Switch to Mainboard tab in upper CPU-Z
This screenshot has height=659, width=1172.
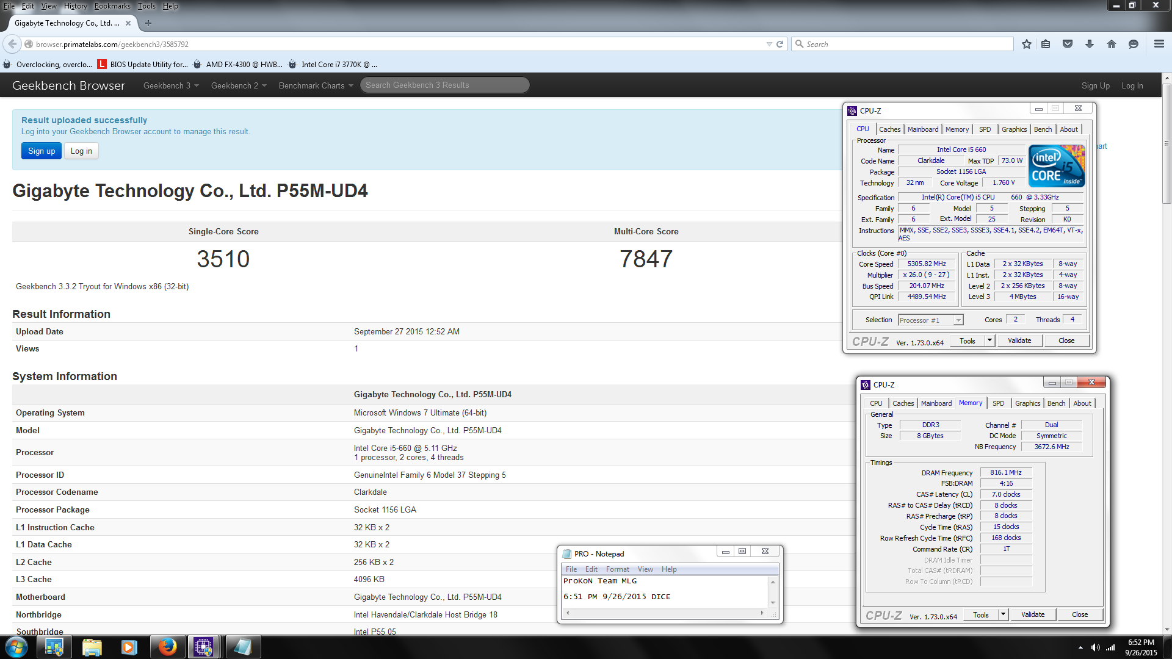click(x=923, y=129)
